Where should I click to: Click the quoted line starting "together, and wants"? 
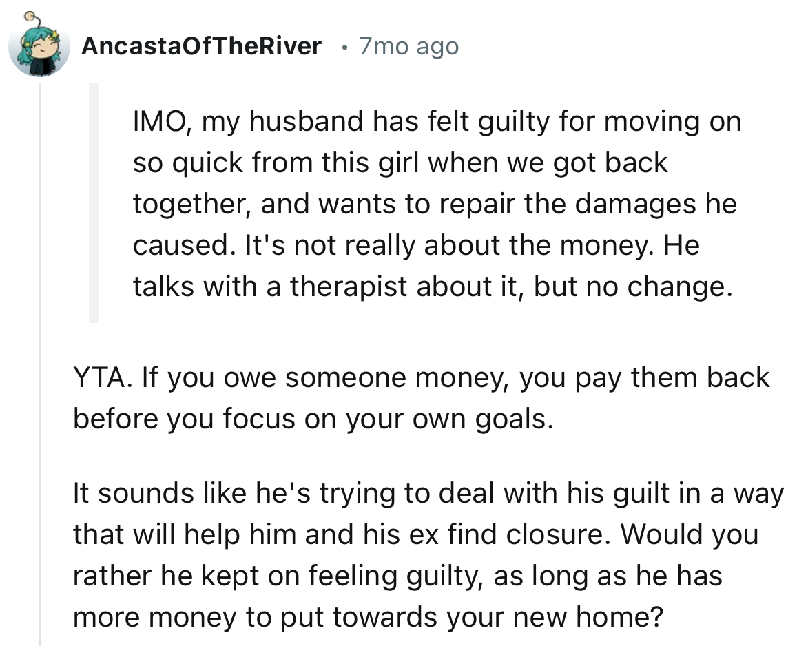point(434,204)
